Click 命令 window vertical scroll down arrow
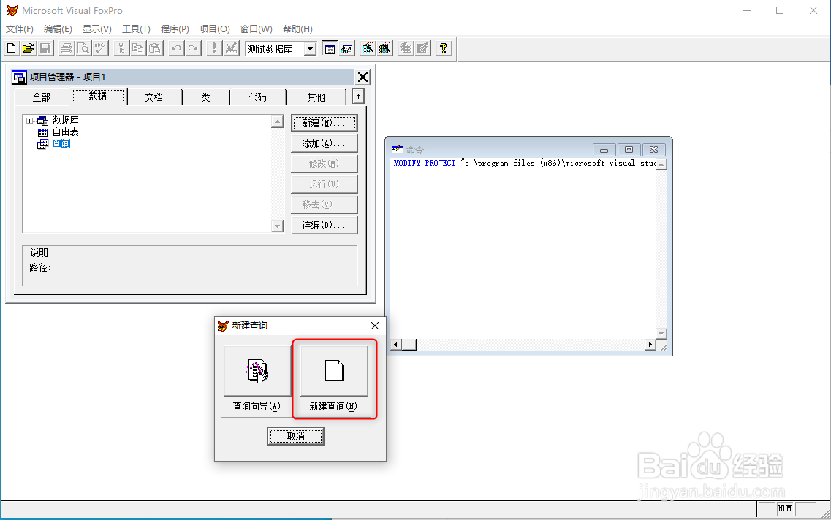The image size is (831, 520). click(x=661, y=334)
